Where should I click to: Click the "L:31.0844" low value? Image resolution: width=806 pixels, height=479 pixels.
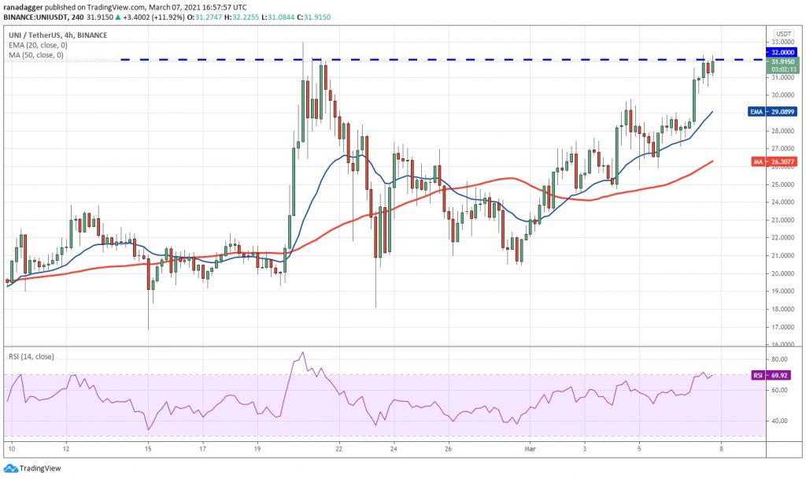278,17
